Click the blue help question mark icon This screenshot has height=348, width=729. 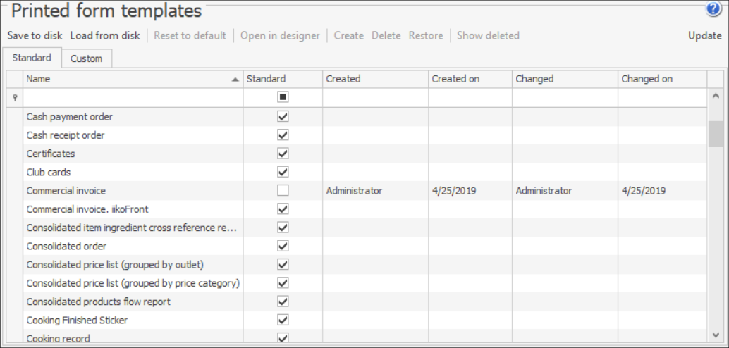[x=713, y=10]
